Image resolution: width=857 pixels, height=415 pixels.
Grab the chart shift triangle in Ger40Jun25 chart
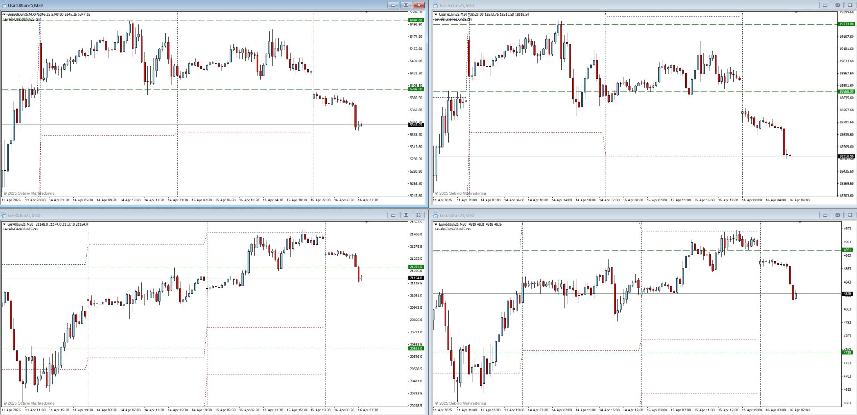[367, 222]
